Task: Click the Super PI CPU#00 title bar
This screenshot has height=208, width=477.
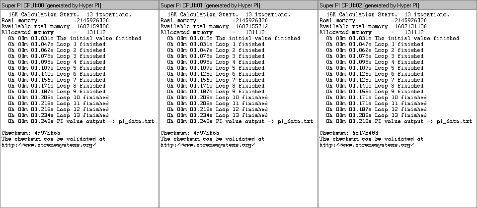Action: pyautogui.click(x=55, y=5)
